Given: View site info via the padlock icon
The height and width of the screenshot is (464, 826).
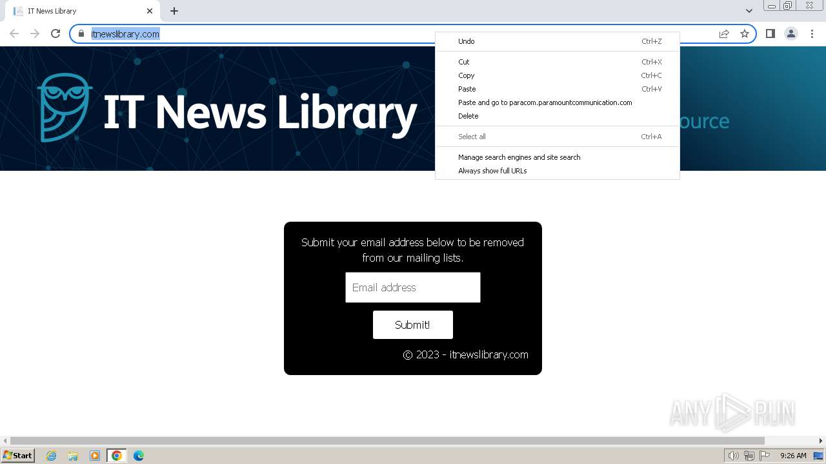Looking at the screenshot, I should pyautogui.click(x=81, y=34).
